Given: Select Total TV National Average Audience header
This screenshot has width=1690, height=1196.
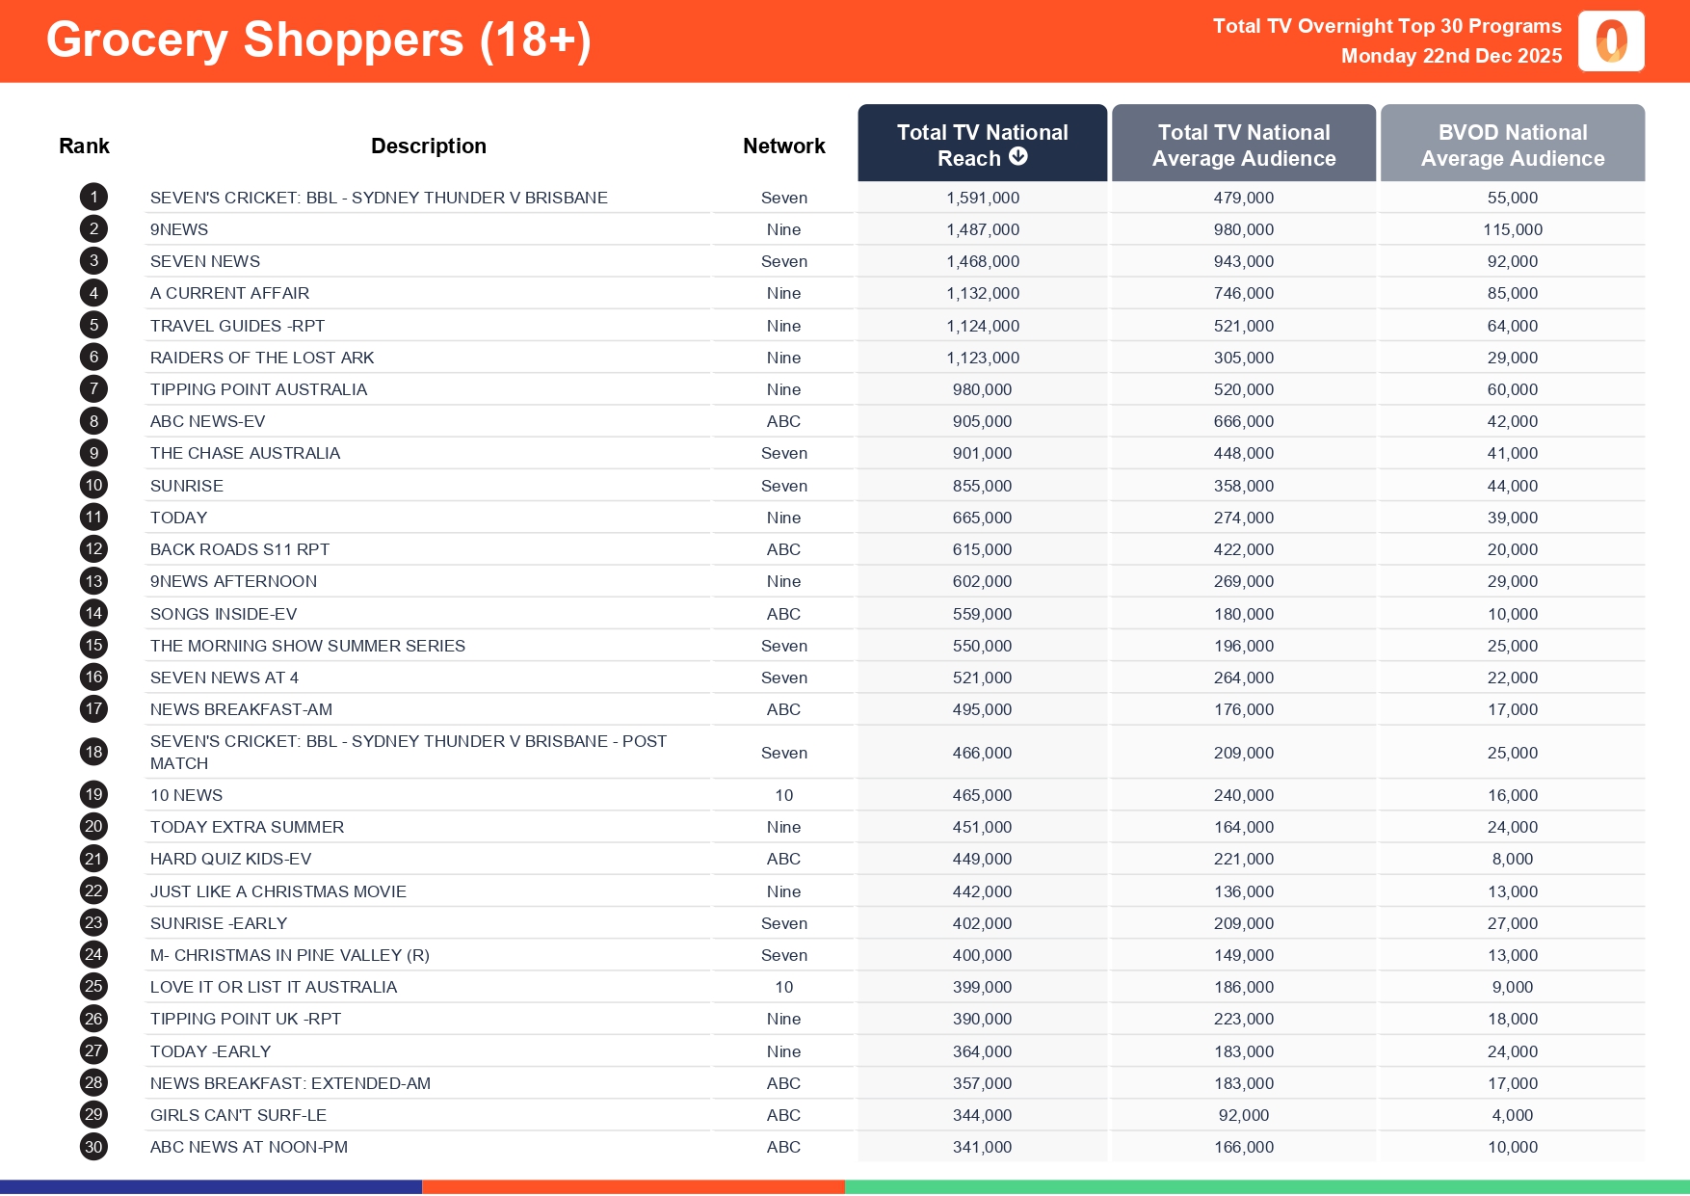Looking at the screenshot, I should [x=1244, y=145].
